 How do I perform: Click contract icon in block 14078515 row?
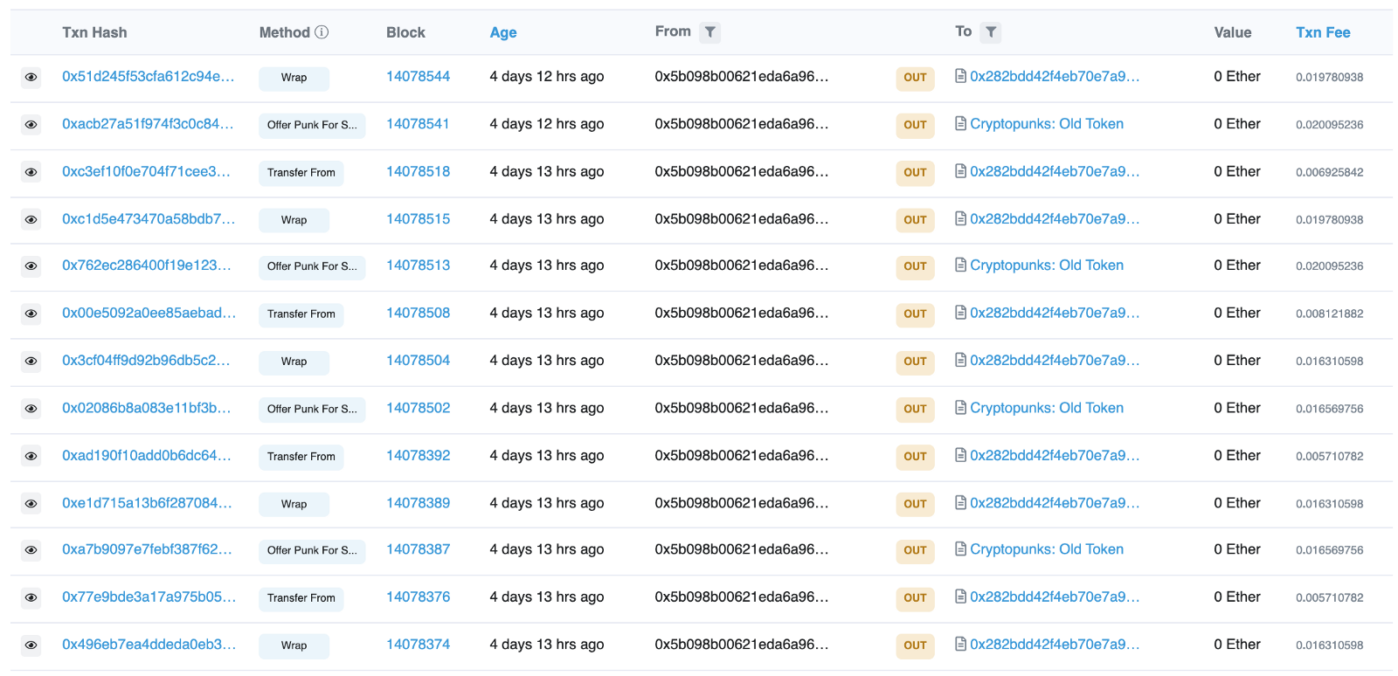[960, 218]
